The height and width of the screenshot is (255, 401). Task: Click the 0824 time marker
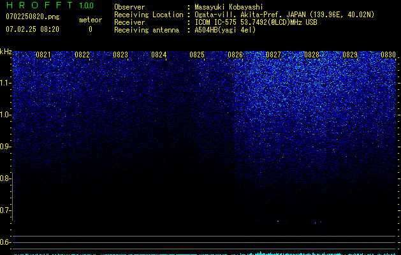pos(159,55)
